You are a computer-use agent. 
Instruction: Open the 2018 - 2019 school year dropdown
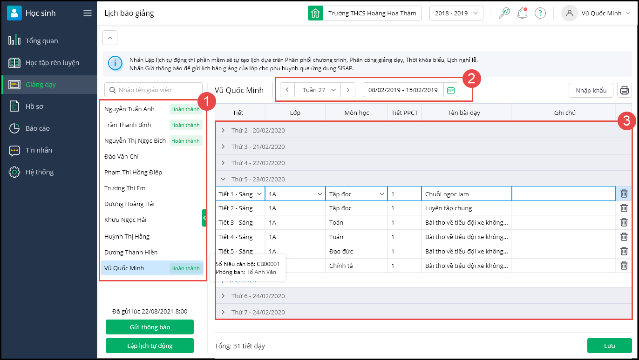[x=456, y=13]
